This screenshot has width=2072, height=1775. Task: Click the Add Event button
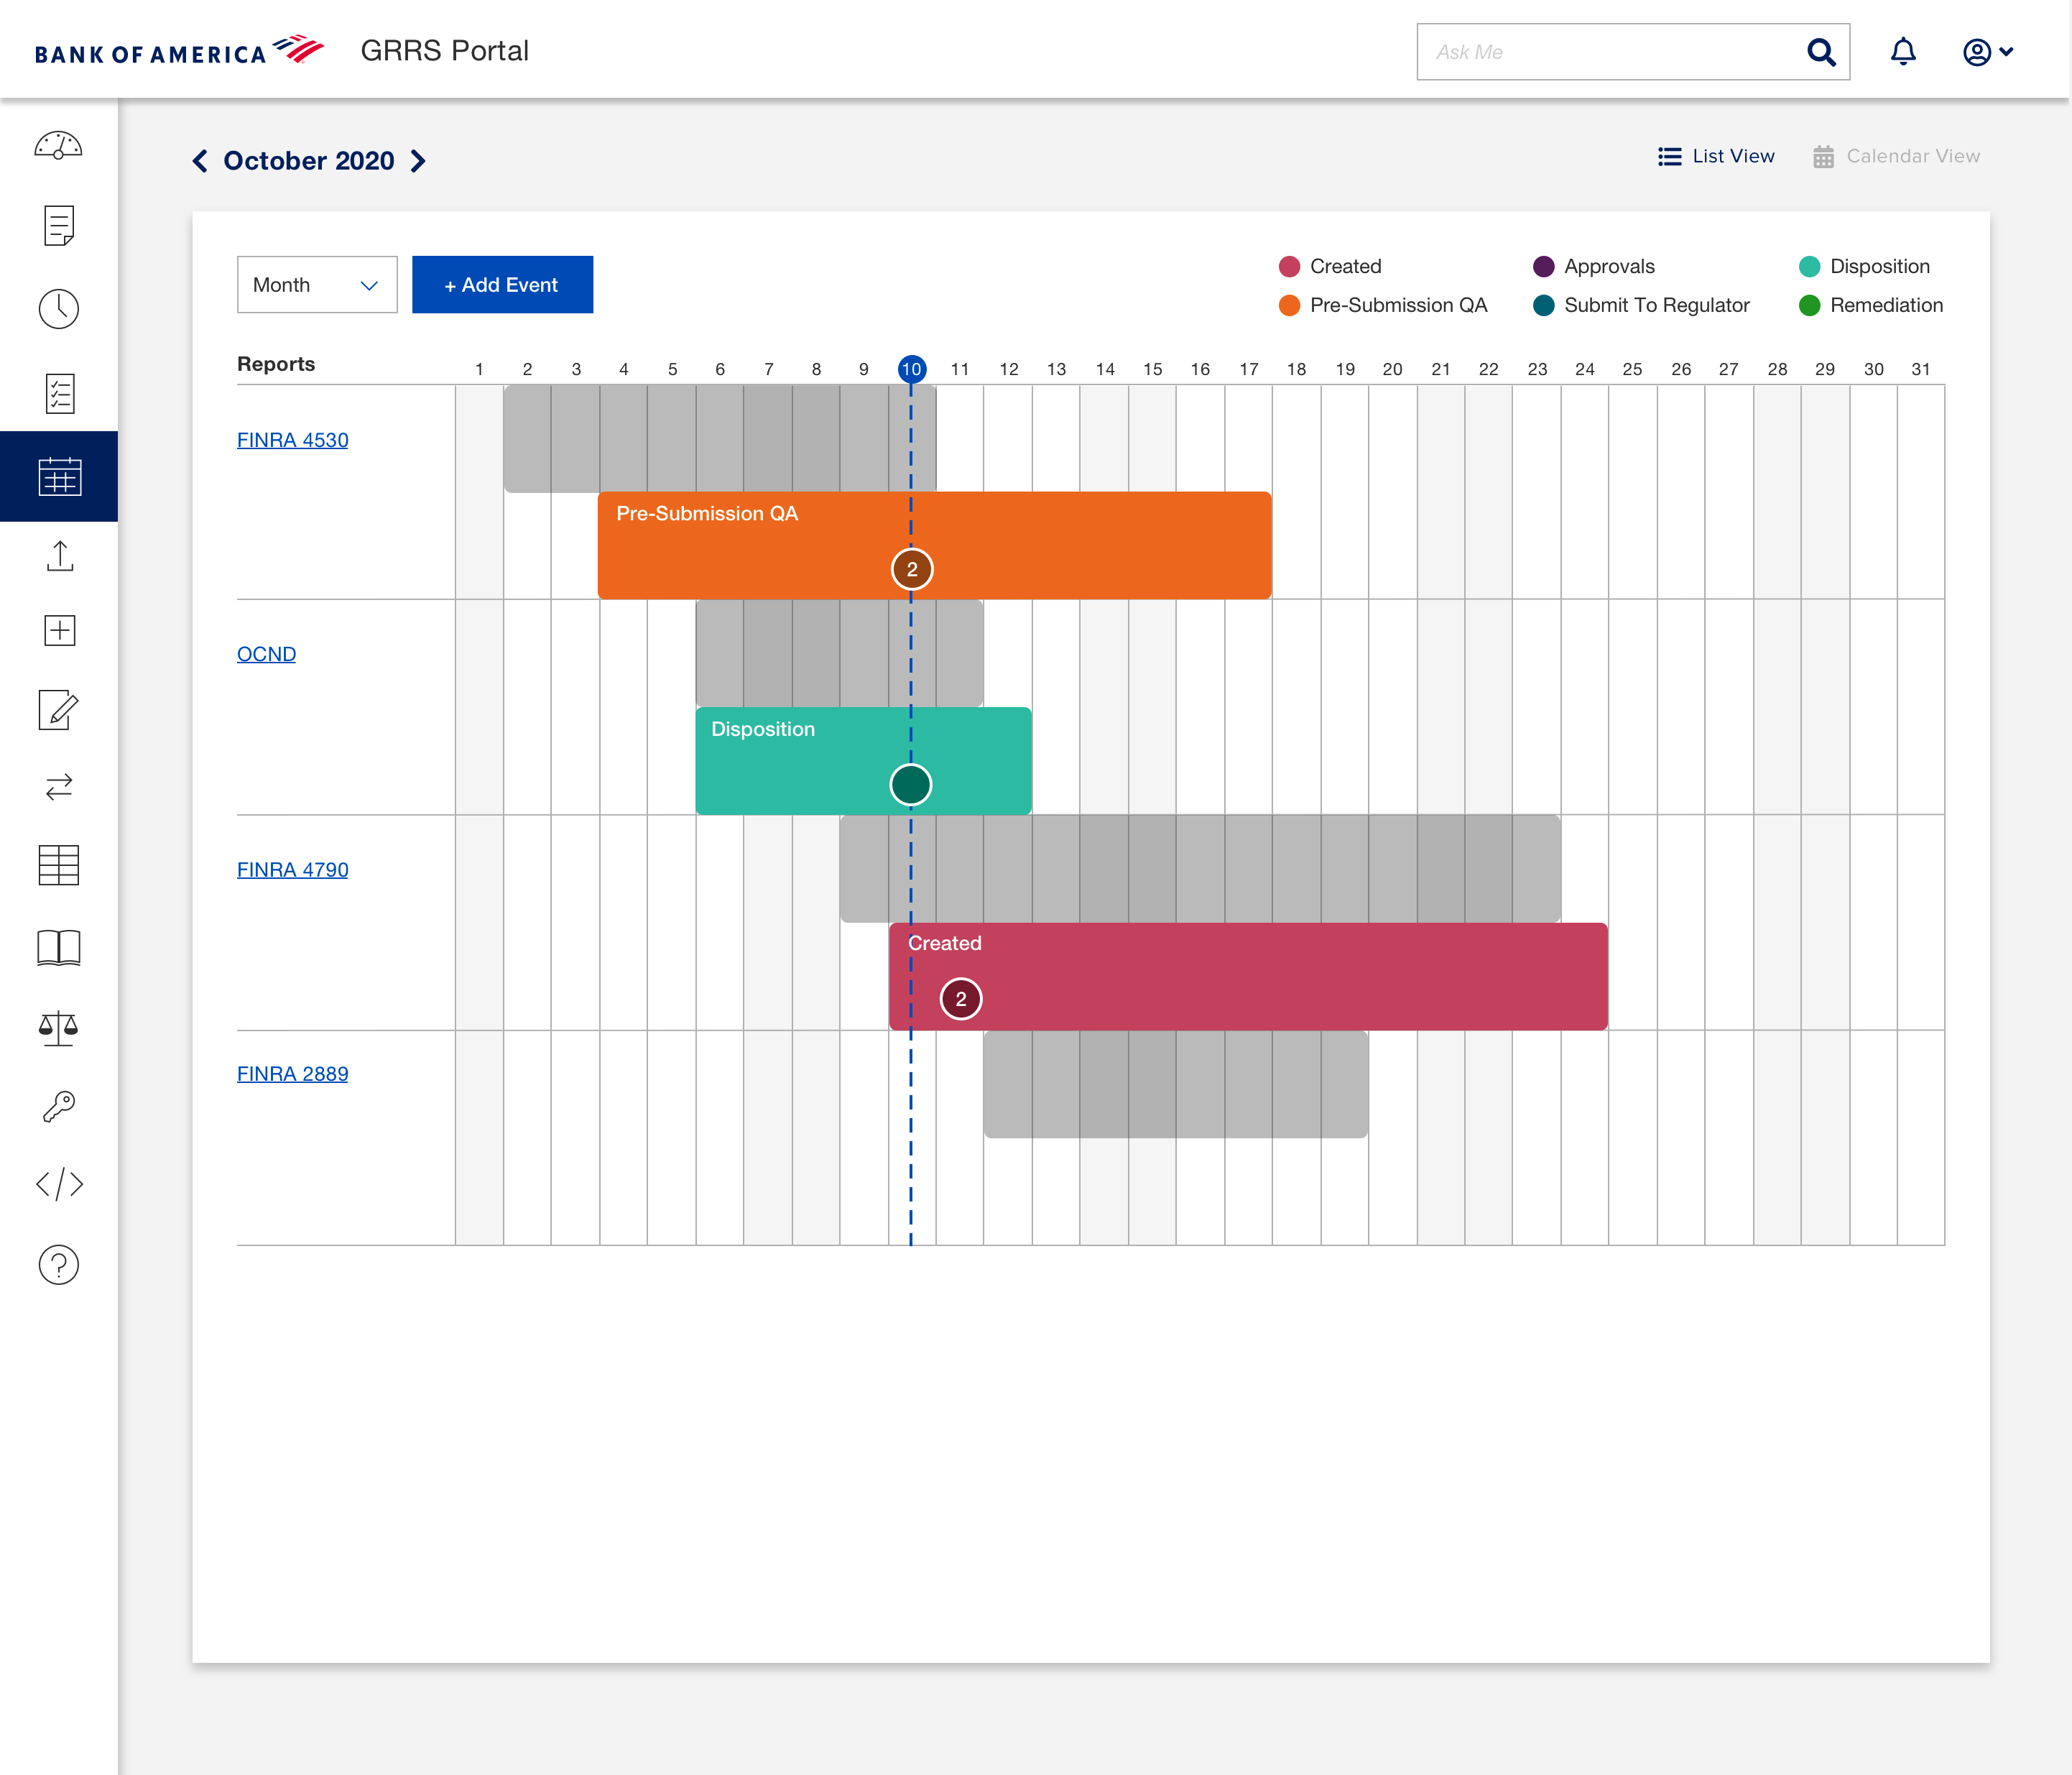(502, 285)
